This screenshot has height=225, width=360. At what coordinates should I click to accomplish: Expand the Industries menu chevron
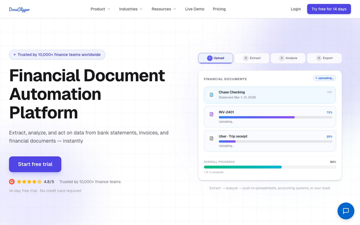coord(141,9)
